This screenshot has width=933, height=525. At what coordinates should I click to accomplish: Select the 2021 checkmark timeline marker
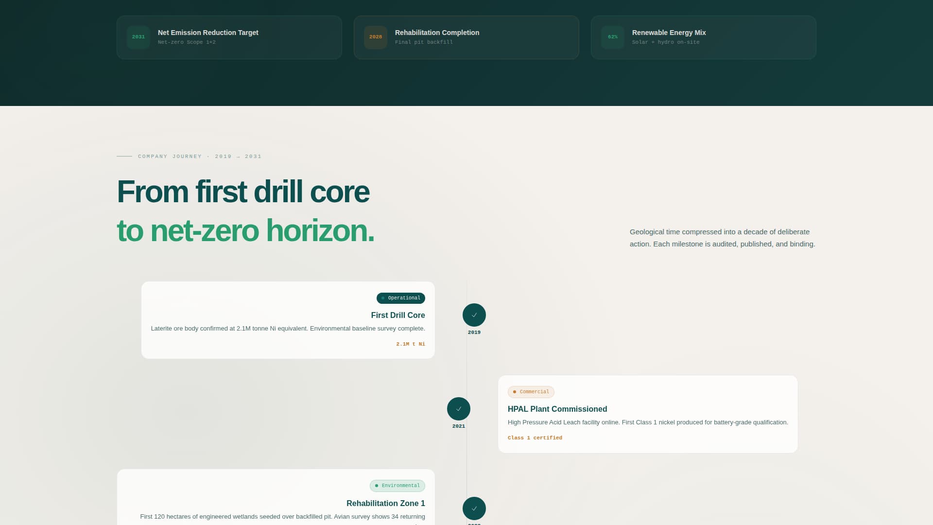[x=459, y=409]
